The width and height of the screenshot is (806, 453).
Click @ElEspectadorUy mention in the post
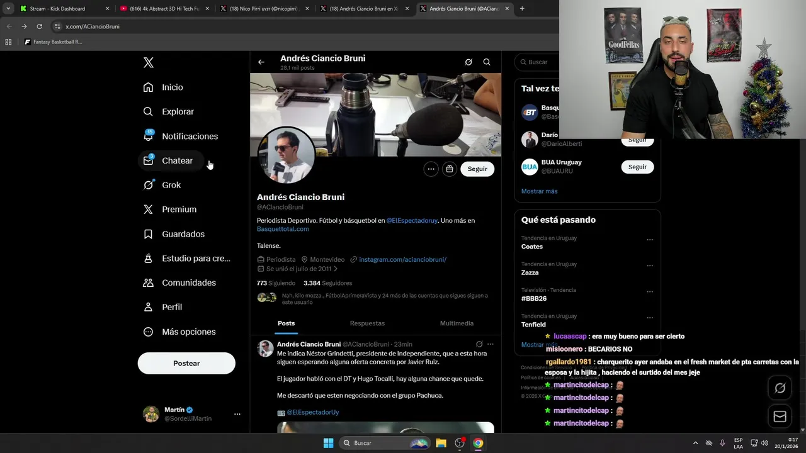(x=313, y=413)
